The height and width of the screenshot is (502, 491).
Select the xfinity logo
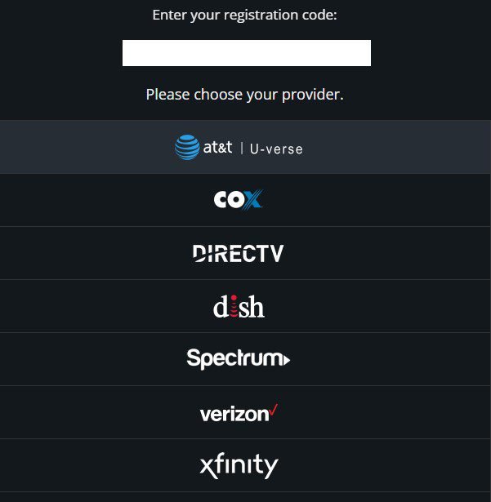(x=239, y=466)
